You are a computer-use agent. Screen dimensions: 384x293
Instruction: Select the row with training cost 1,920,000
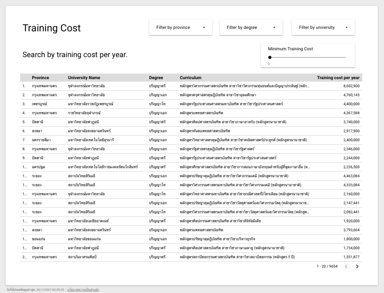coord(191,221)
